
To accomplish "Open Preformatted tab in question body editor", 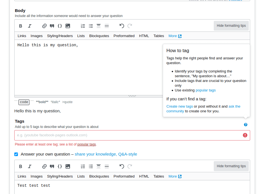I will 124,36.
